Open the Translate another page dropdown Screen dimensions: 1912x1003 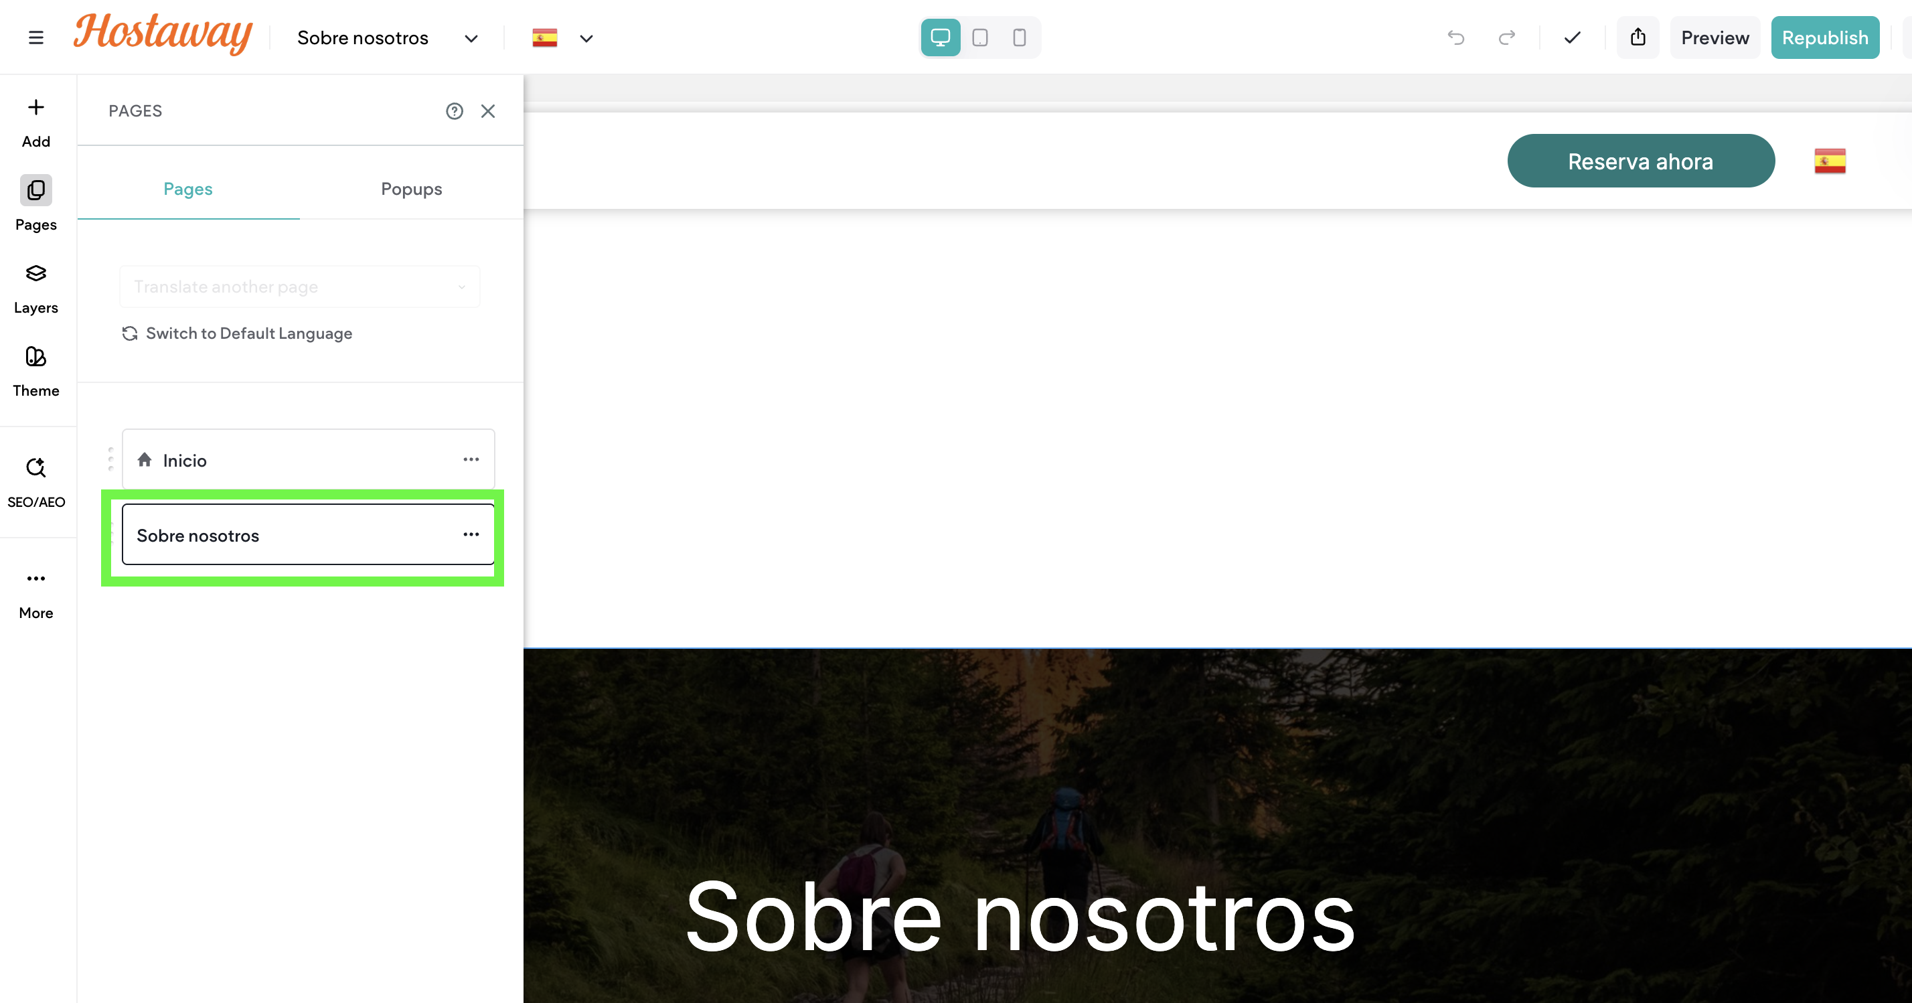[300, 287]
